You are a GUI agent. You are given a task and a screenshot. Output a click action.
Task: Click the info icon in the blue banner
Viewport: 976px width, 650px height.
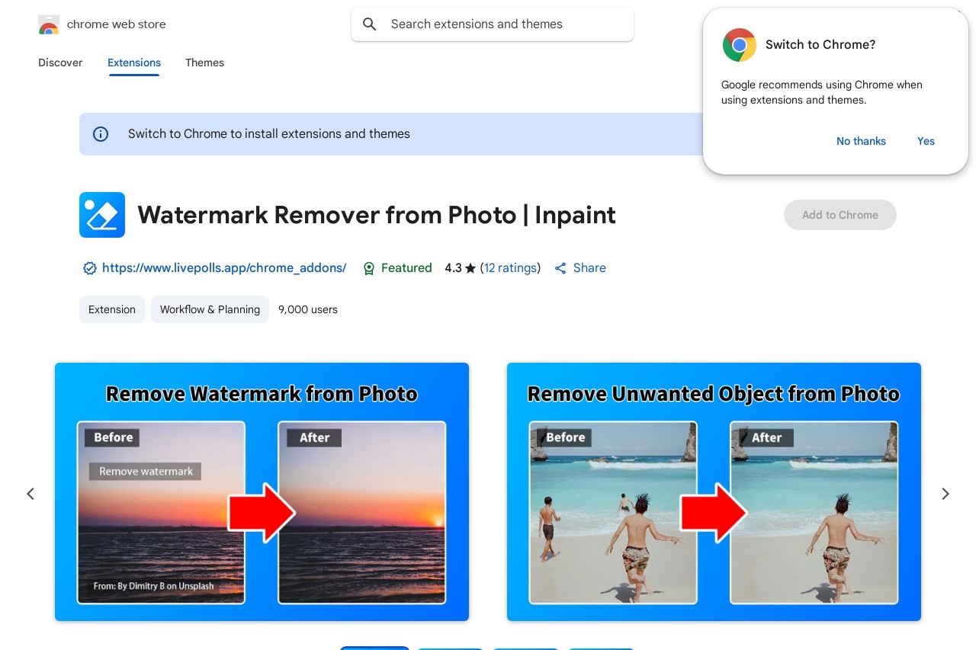101,134
